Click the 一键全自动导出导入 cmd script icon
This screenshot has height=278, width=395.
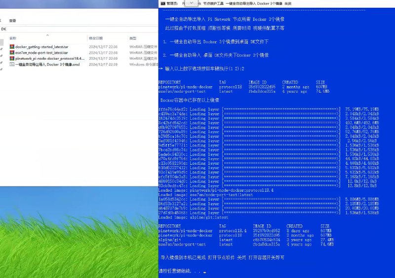coord(12,64)
